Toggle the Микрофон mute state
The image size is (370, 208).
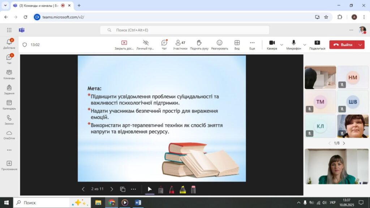pos(293,44)
